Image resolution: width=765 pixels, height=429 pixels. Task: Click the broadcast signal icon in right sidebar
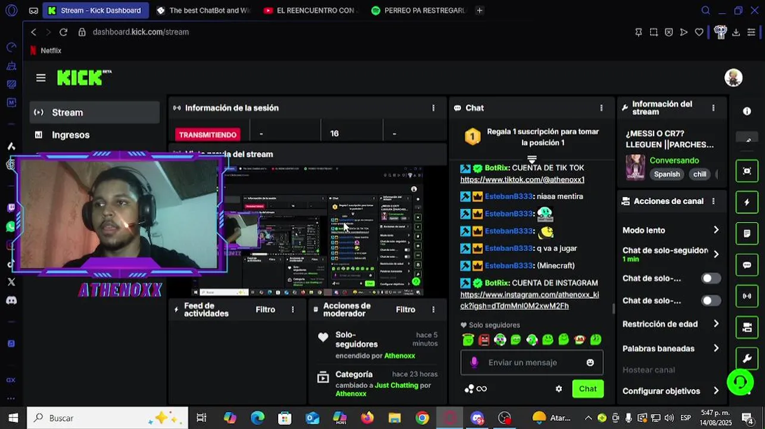(747, 296)
